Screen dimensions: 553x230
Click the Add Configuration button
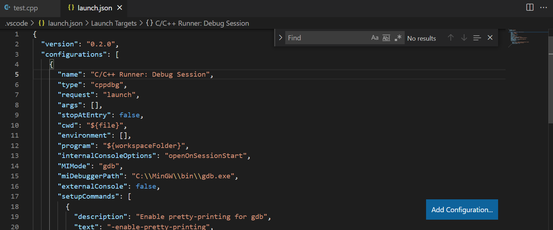pos(462,210)
